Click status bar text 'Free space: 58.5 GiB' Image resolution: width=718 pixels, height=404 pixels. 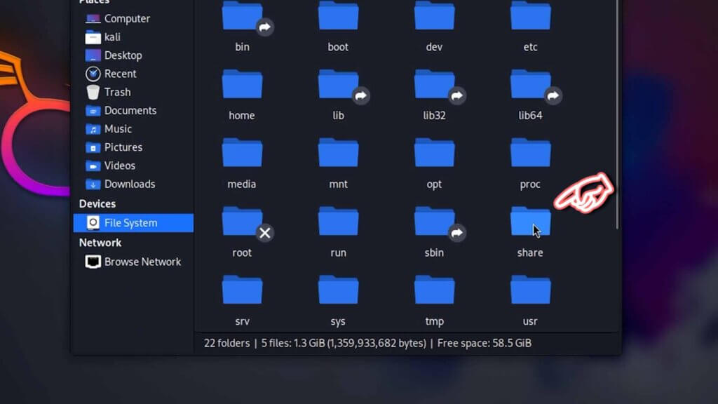485,343
